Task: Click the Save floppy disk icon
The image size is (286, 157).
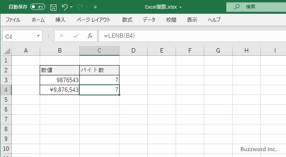Action: click(x=53, y=7)
